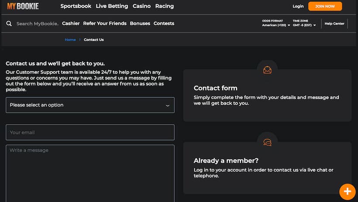Image resolution: width=358 pixels, height=202 pixels.
Task: Click the Login link
Action: click(298, 7)
